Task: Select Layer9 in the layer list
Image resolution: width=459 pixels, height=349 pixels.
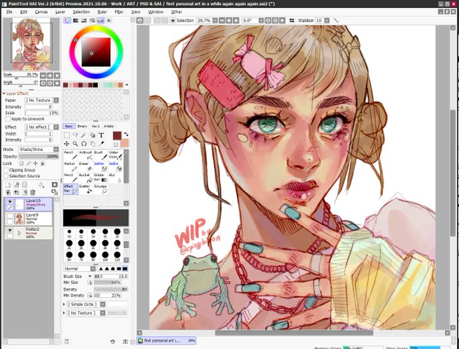Action: point(28,219)
